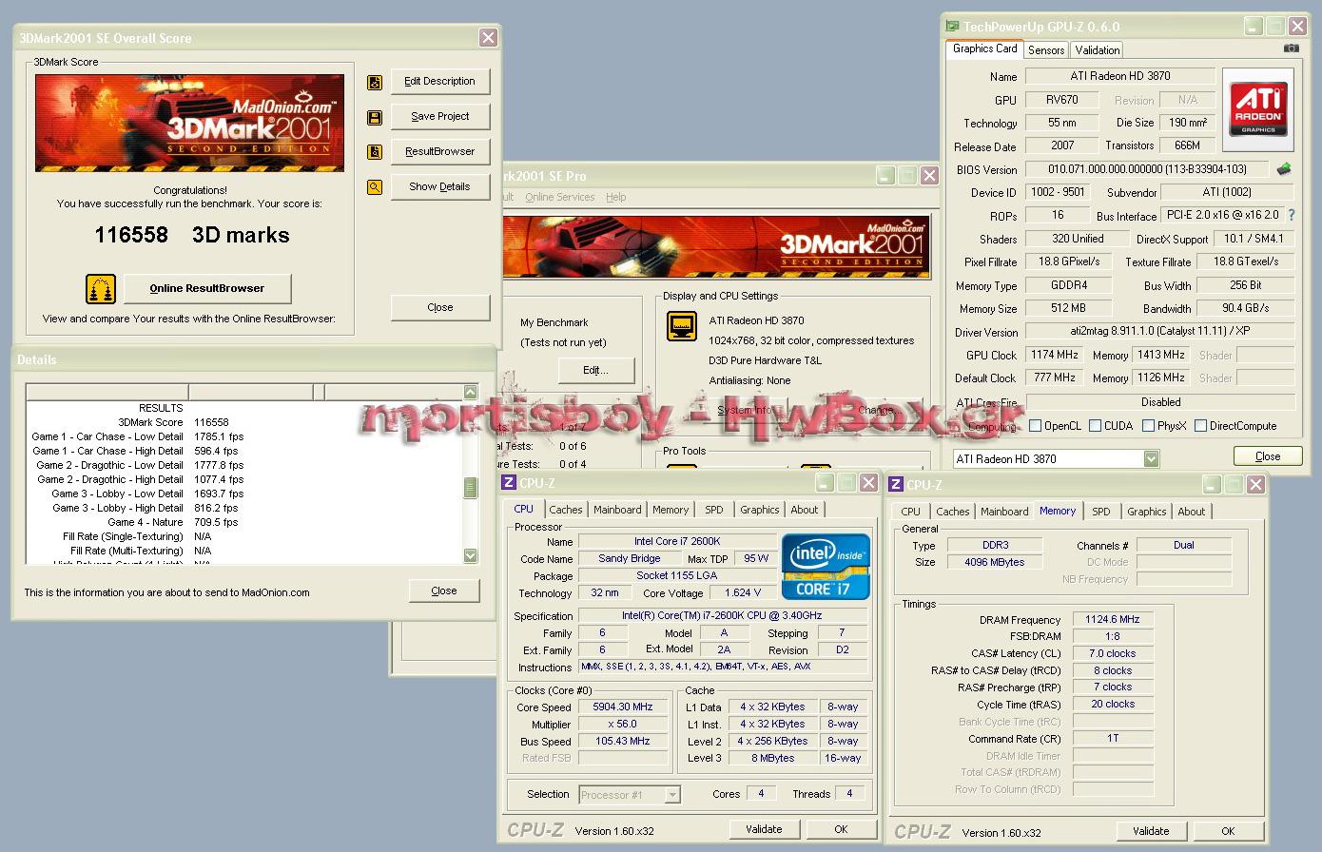Click the BIOS Version field in GPU-Z
Viewport: 1322px width, 852px height.
tap(1147, 169)
